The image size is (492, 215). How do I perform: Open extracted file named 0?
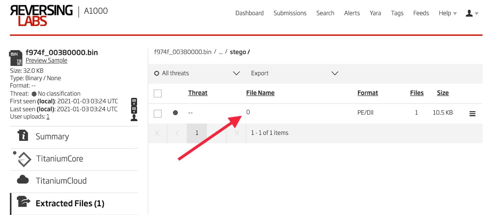(248, 112)
